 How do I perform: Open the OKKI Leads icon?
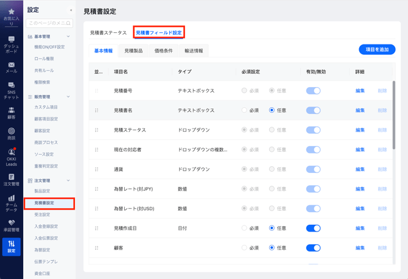click(11, 152)
